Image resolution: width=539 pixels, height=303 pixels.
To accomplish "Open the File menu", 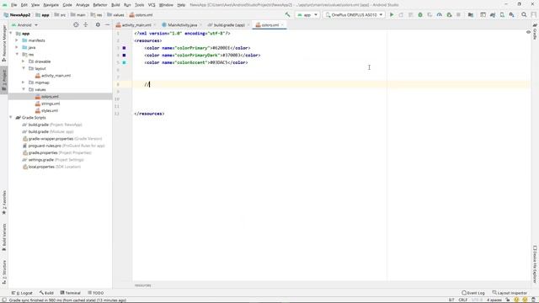I will (x=13, y=5).
